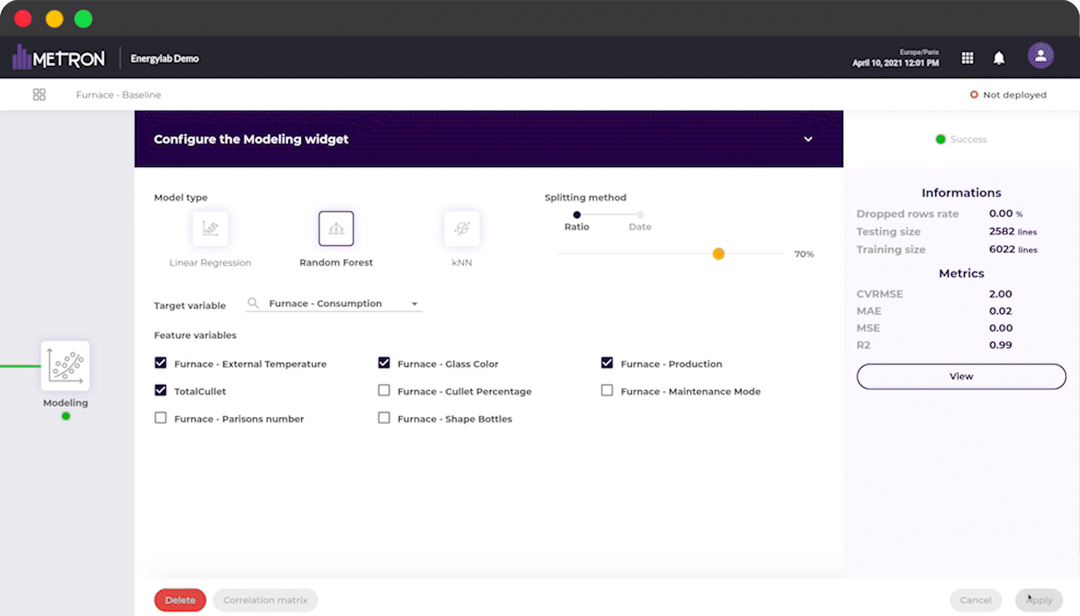
Task: Click the user profile avatar icon
Action: click(x=1040, y=58)
